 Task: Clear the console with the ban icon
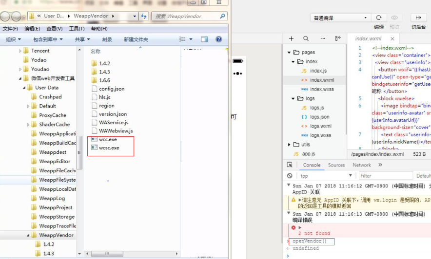[290, 176]
